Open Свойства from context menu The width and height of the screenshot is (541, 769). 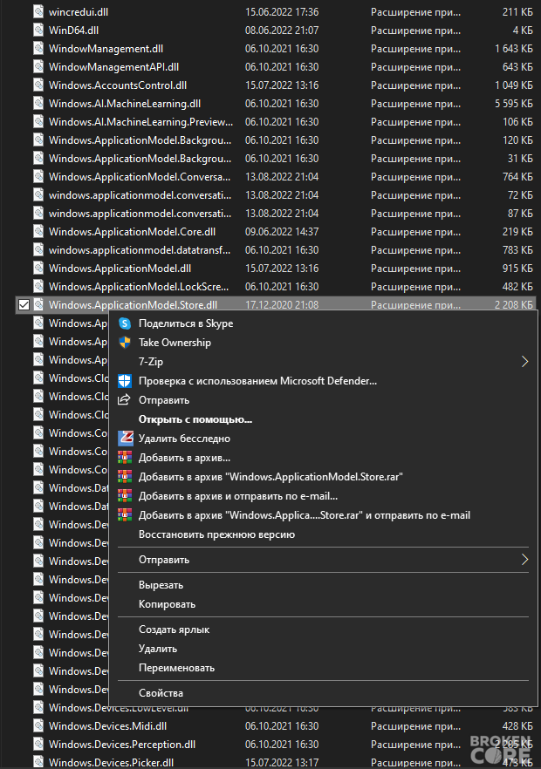(161, 693)
